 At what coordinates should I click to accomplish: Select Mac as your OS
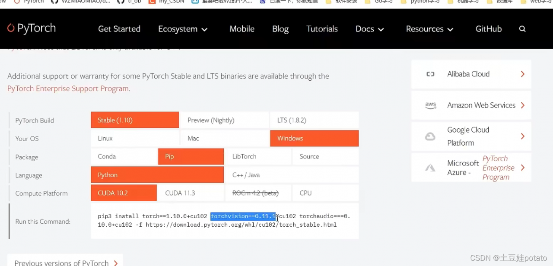click(x=224, y=138)
